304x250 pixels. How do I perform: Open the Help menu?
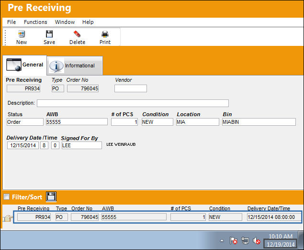[x=88, y=22]
